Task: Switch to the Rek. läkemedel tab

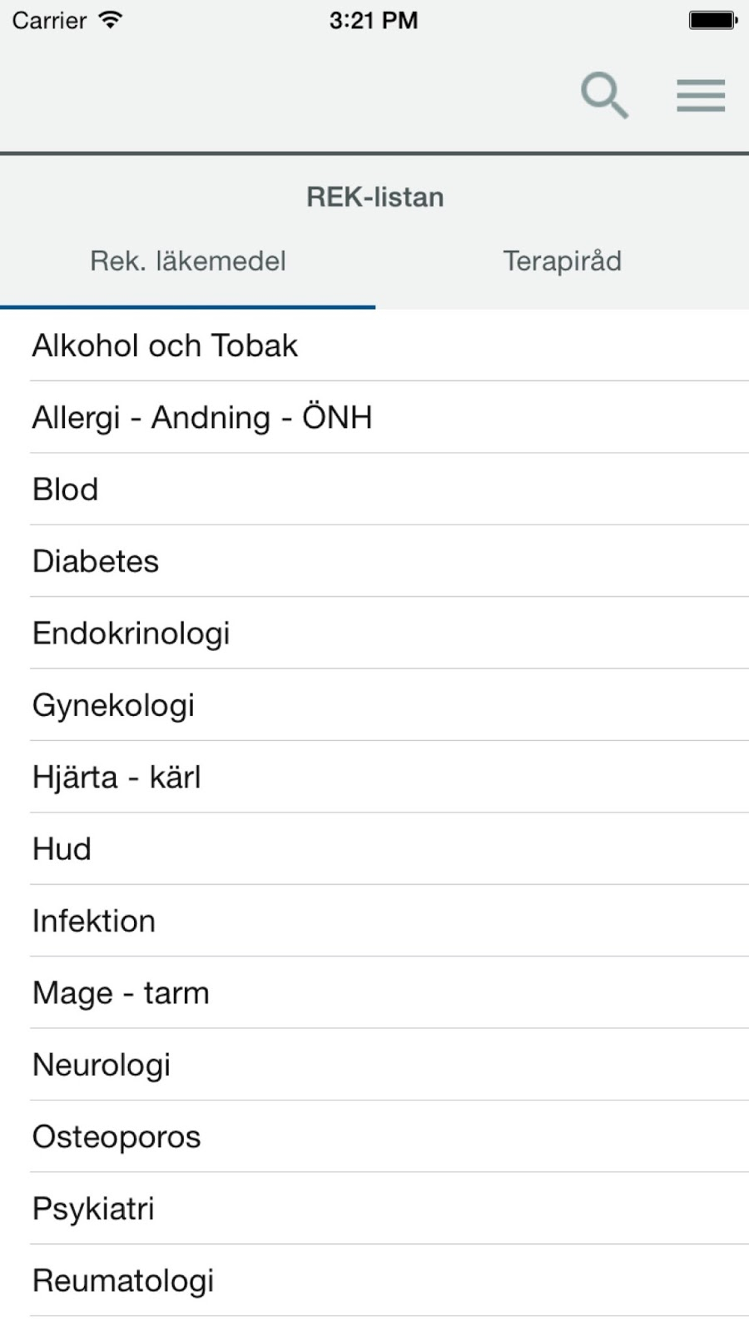Action: [188, 261]
